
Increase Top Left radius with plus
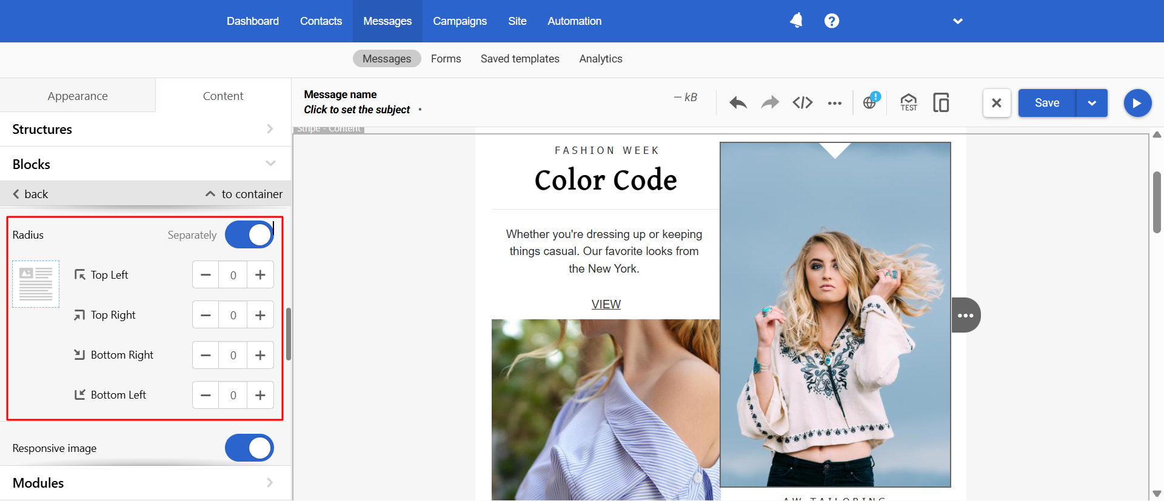click(x=260, y=275)
